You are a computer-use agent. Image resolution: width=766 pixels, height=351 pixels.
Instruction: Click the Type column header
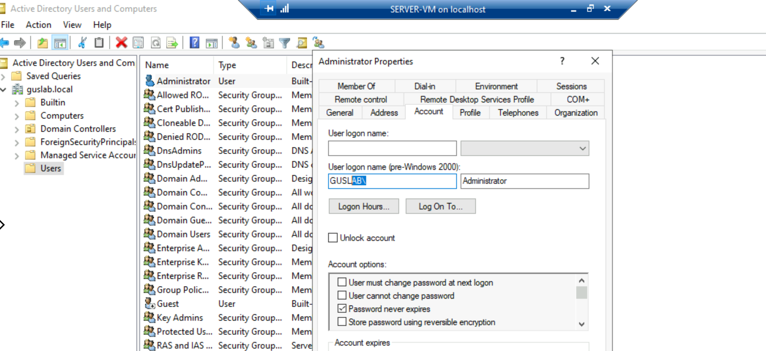tap(250, 65)
